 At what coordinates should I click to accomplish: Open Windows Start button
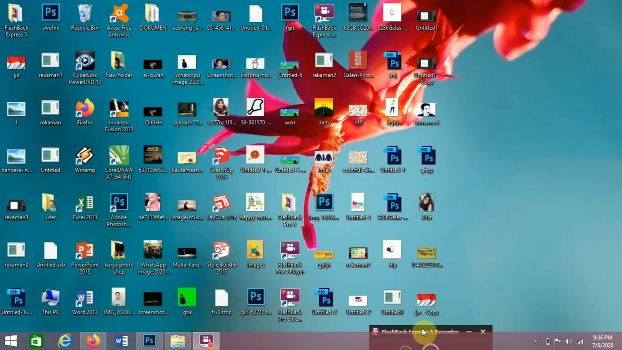(11, 341)
